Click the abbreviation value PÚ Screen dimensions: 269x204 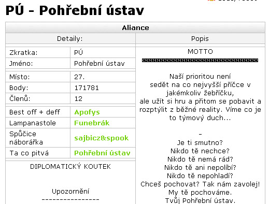coord(78,52)
